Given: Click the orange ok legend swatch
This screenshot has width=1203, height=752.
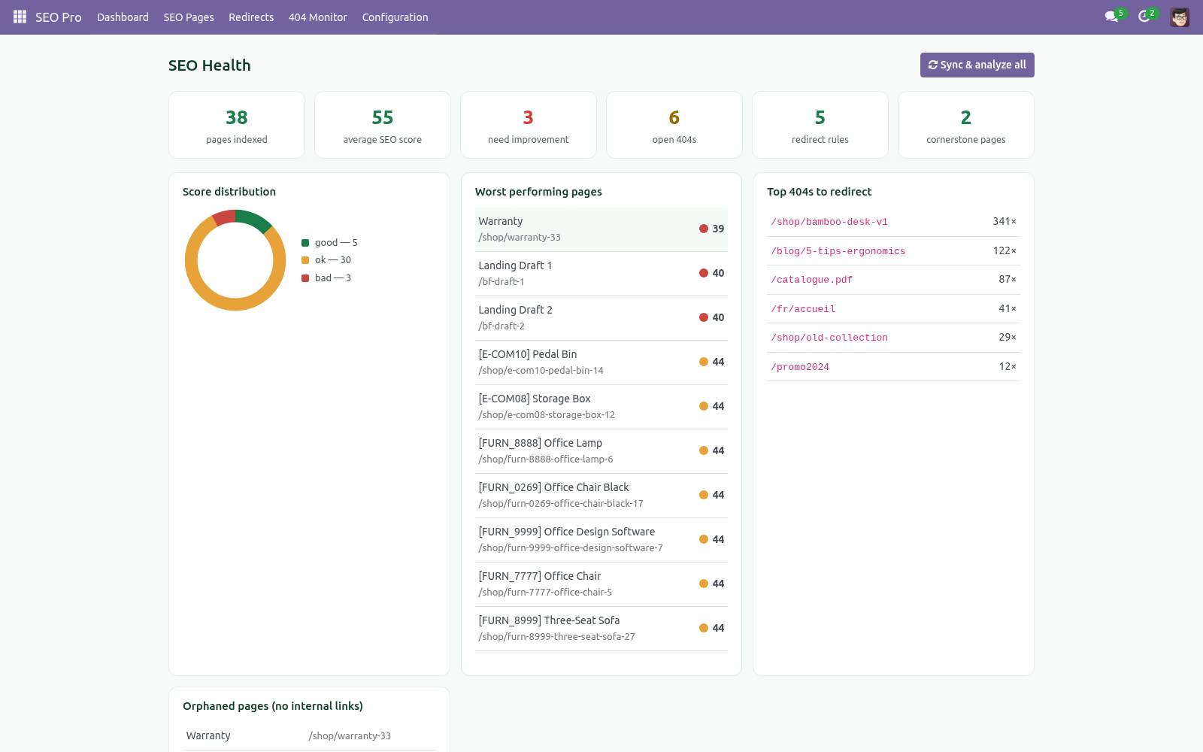Looking at the screenshot, I should tap(305, 260).
